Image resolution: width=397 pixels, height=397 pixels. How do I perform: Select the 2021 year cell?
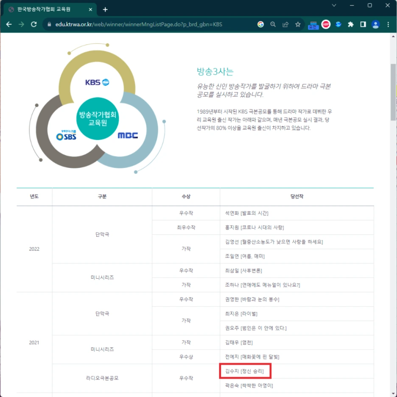click(34, 342)
